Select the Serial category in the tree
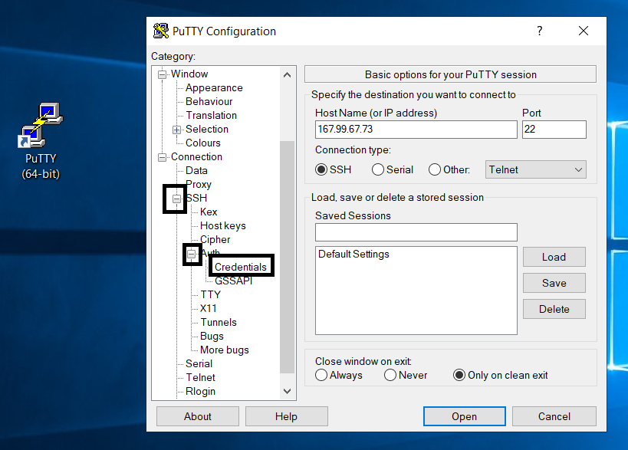Image resolution: width=628 pixels, height=450 pixels. click(x=199, y=364)
